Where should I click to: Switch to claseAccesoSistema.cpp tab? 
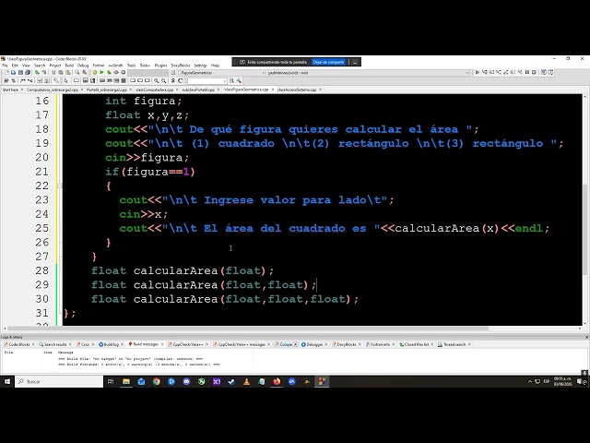pyautogui.click(x=297, y=90)
